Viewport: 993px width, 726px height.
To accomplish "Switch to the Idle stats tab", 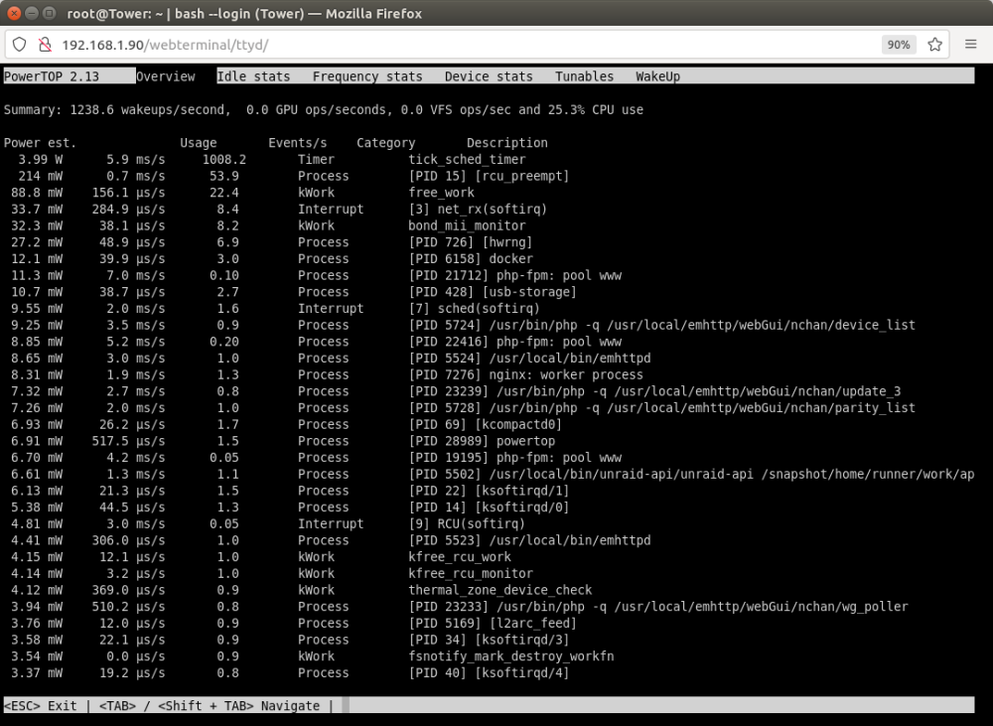I will (x=253, y=76).
